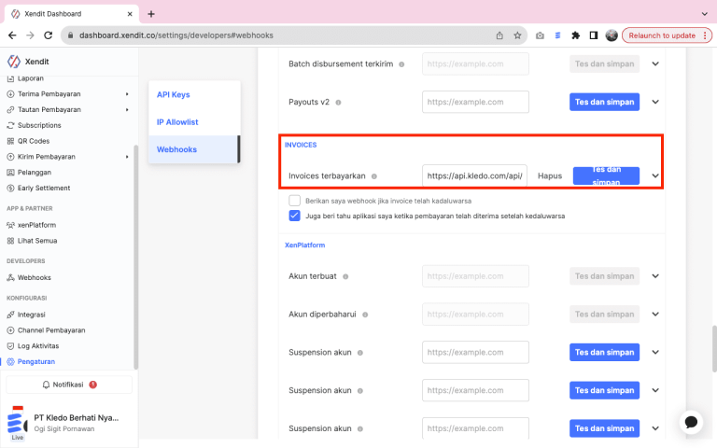Click the bookmark star icon
Viewport: 717px width, 448px height.
(517, 35)
